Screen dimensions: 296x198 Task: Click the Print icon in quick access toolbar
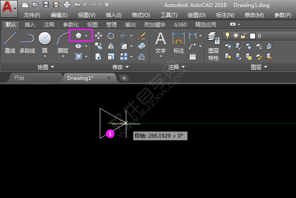click(x=67, y=4)
